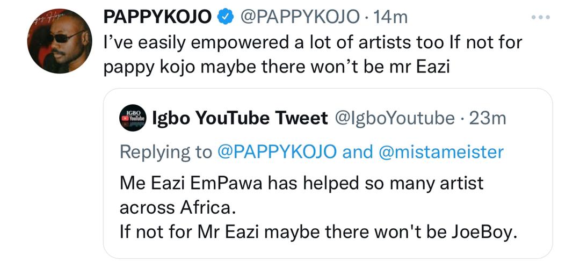Open the 14m tweet timestamp
Screen dimensions: 580x261
click(390, 17)
